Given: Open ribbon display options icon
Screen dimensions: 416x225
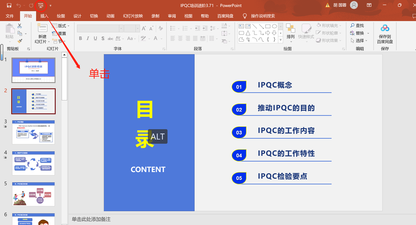Looking at the screenshot, I should pos(369,5).
